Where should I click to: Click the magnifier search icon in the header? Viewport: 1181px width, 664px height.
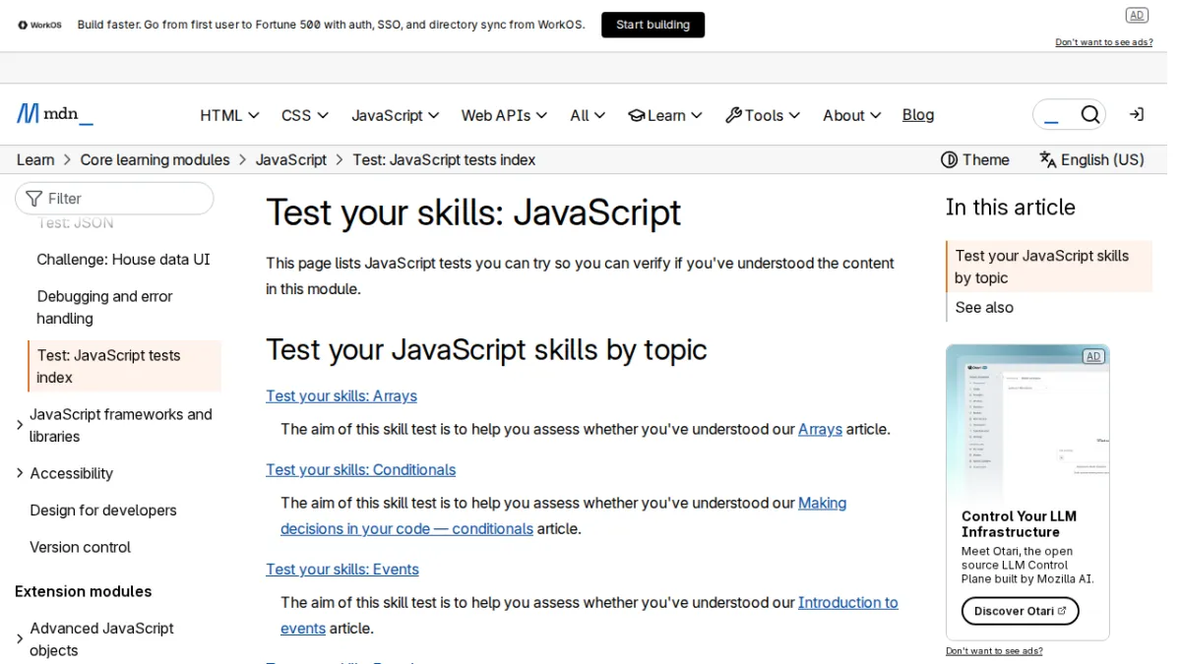(1089, 115)
